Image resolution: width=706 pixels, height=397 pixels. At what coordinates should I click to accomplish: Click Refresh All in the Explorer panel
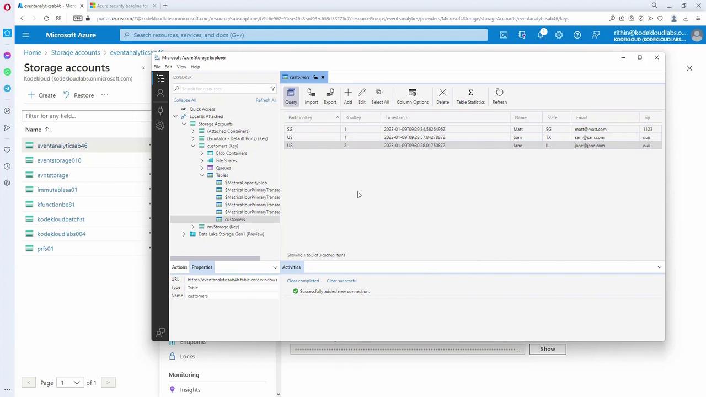266,100
